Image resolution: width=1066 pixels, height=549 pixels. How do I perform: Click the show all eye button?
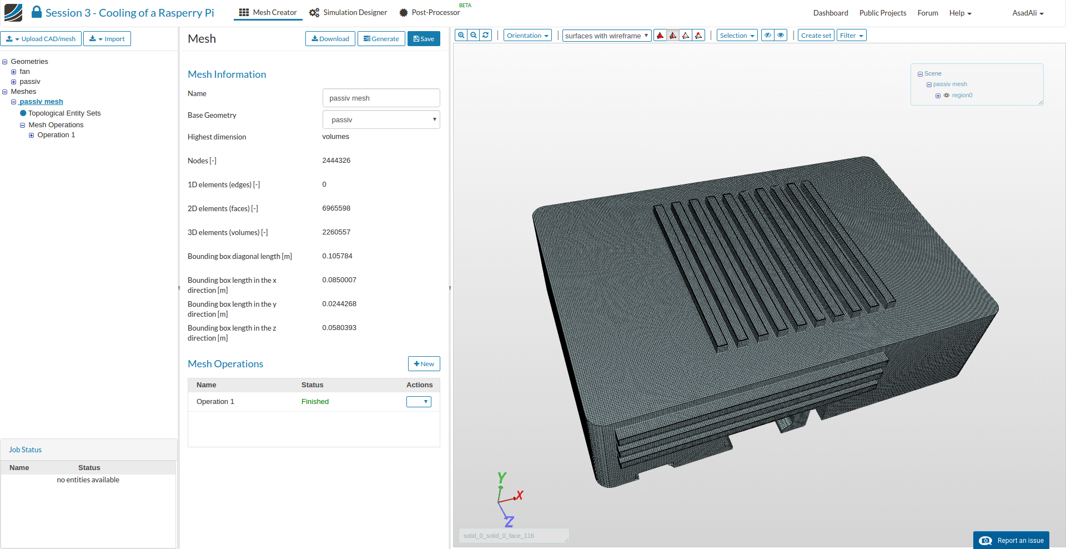[x=781, y=36]
